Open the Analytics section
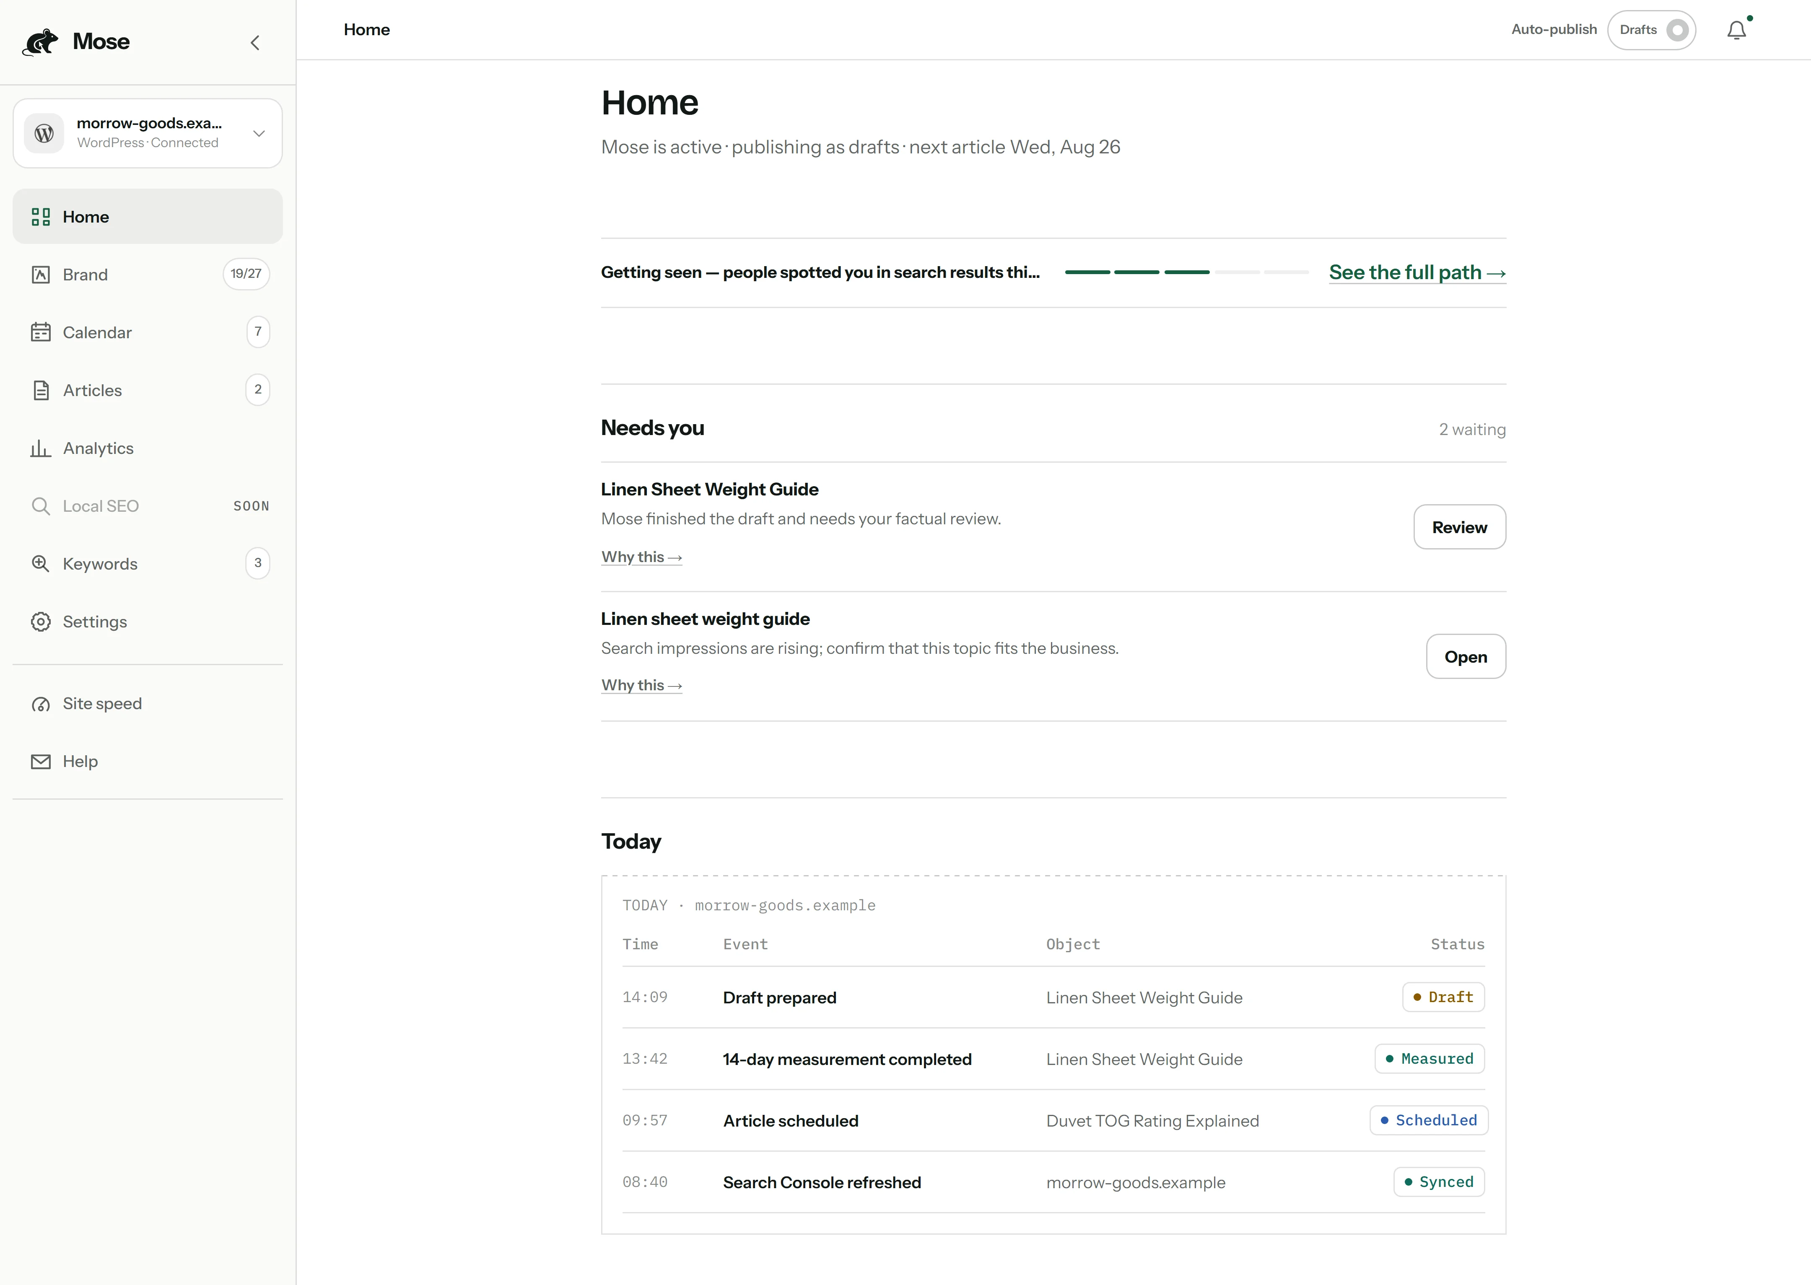 (148, 448)
